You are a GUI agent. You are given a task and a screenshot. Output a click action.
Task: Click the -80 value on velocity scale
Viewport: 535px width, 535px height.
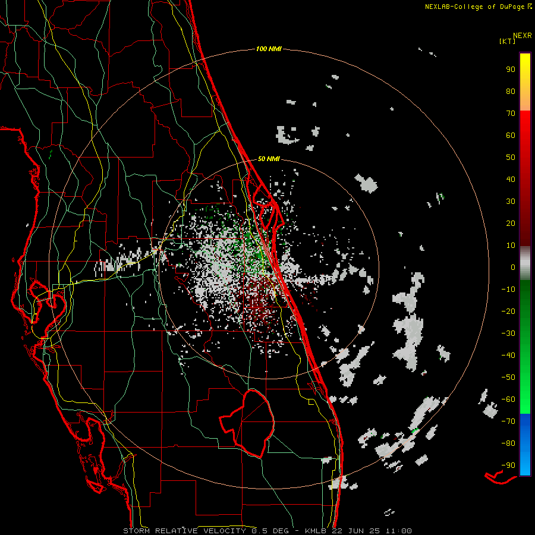[508, 443]
